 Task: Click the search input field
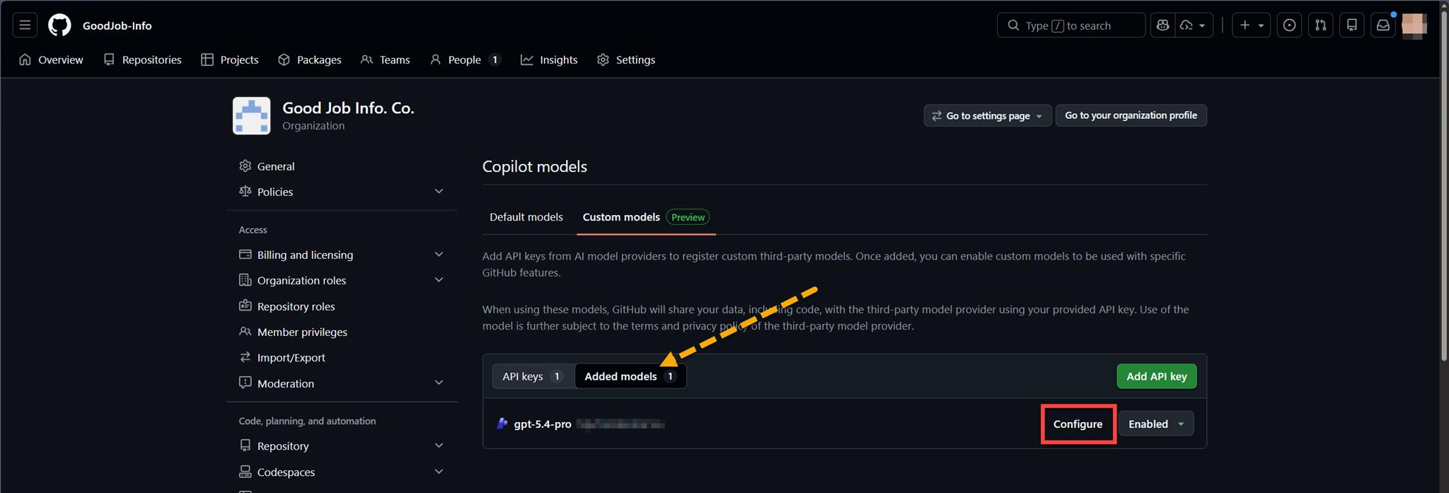1070,25
